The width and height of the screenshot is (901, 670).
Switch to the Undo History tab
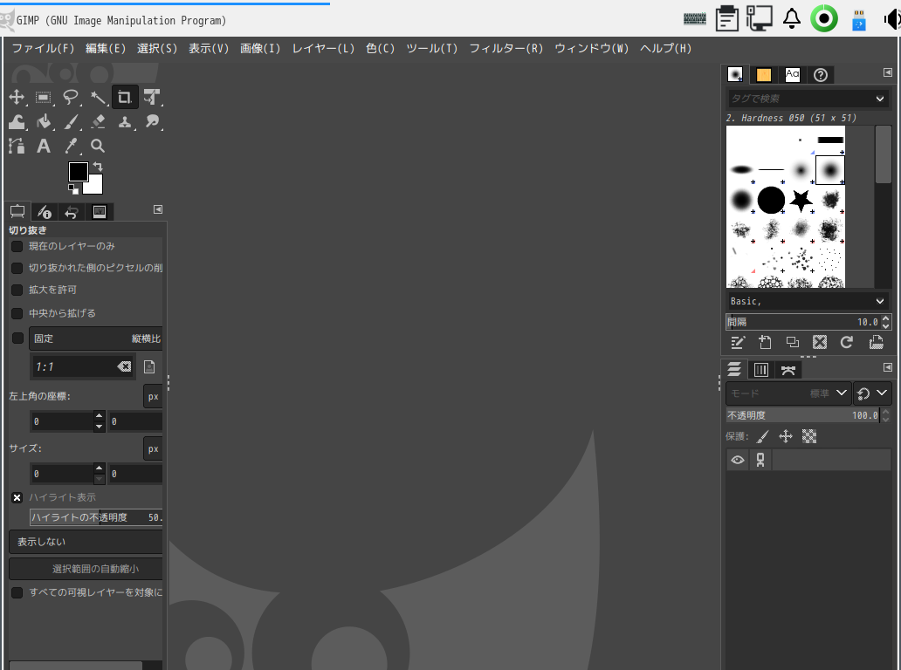coord(72,212)
